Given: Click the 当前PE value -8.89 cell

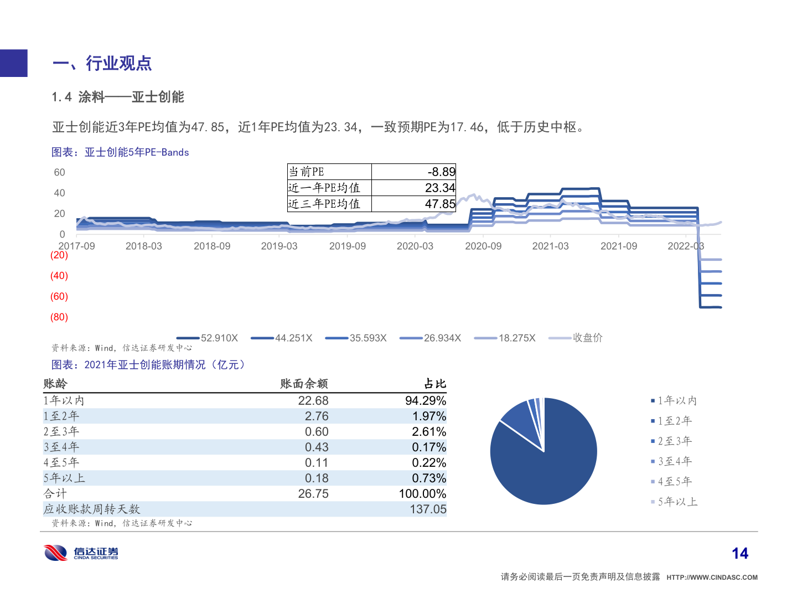Looking at the screenshot, I should coord(413,172).
